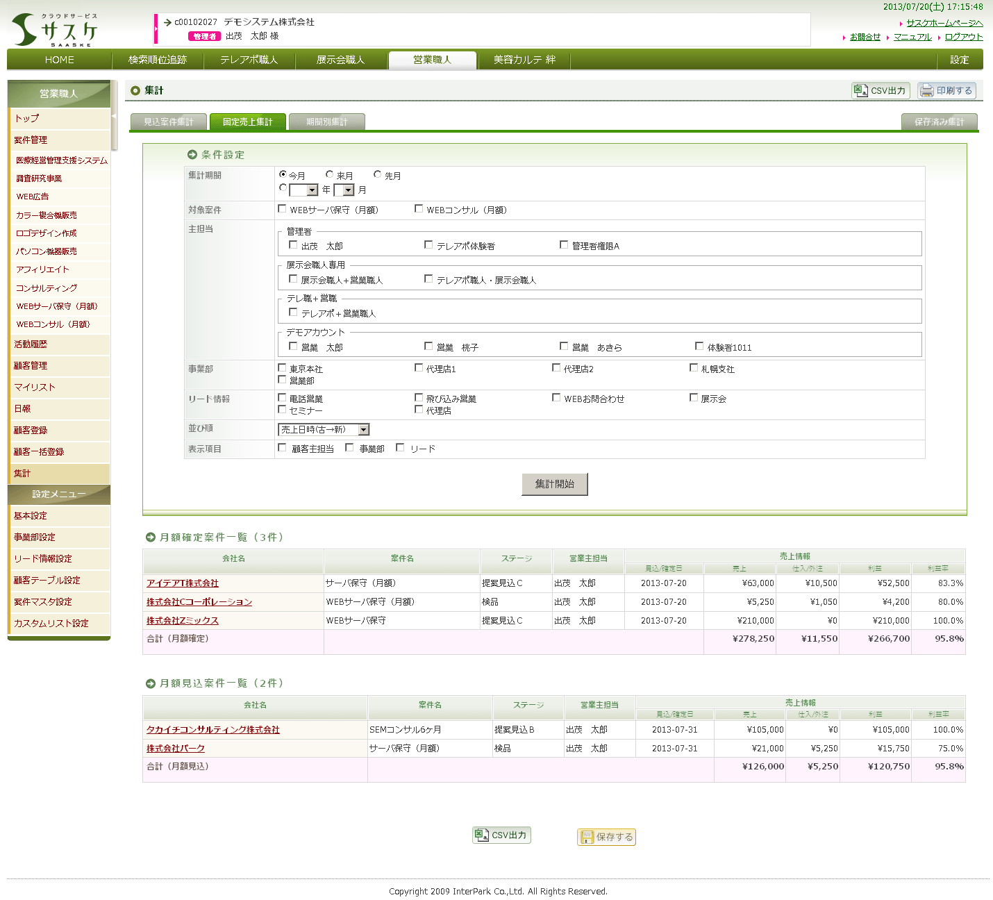Screen dimensions: 993x900
Task: Click the SAASKE logo in the header
Action: (55, 30)
